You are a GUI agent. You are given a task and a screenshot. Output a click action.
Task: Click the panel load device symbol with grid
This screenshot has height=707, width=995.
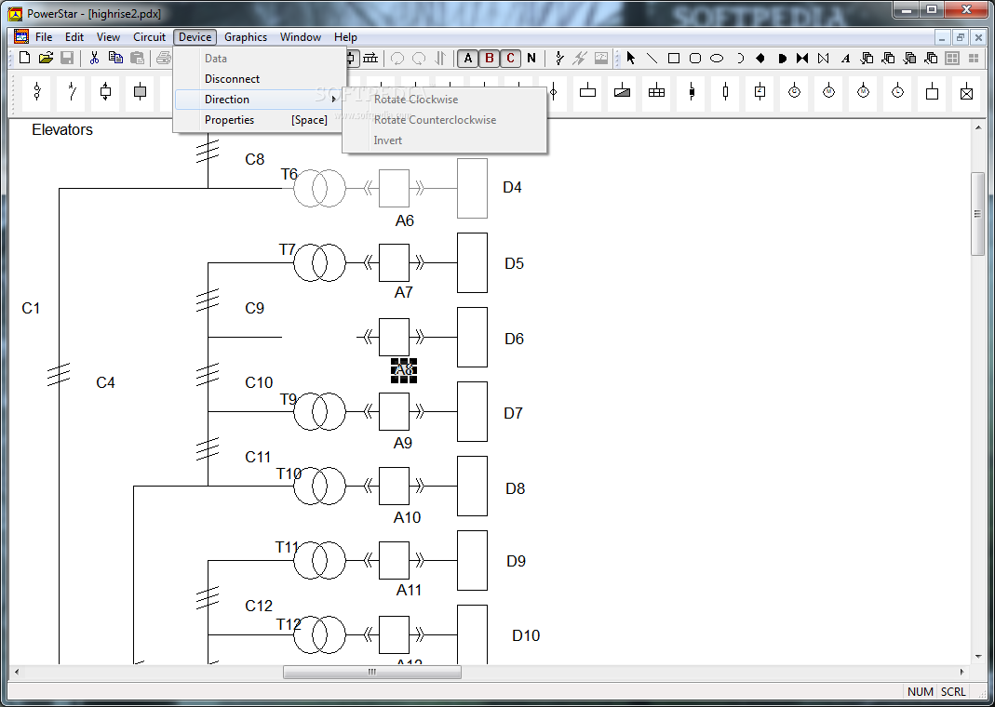pos(656,93)
